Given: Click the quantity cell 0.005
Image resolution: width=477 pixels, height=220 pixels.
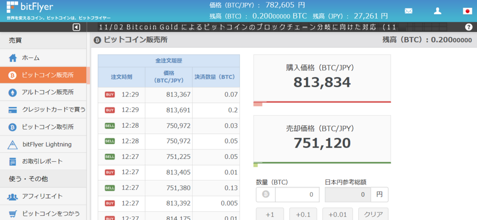Looking at the screenshot, I should pos(216,203).
